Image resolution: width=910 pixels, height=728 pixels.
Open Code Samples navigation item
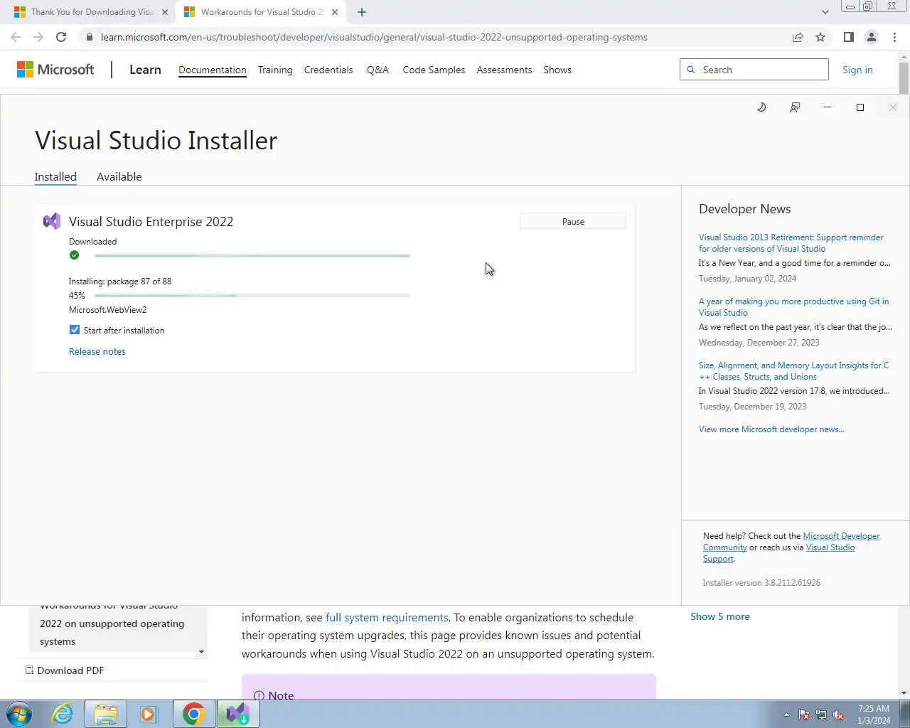pyautogui.click(x=434, y=70)
